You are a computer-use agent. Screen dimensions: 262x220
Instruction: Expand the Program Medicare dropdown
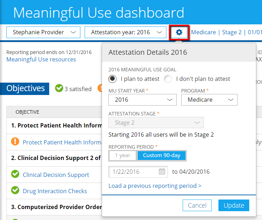pyautogui.click(x=209, y=100)
